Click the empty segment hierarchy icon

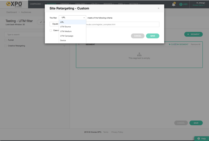139,54
